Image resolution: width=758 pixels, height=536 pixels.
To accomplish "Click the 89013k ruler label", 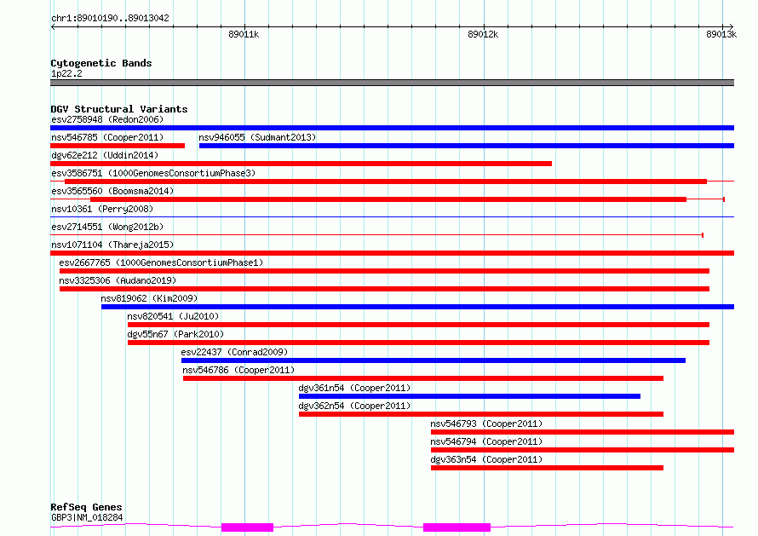I will (x=721, y=34).
